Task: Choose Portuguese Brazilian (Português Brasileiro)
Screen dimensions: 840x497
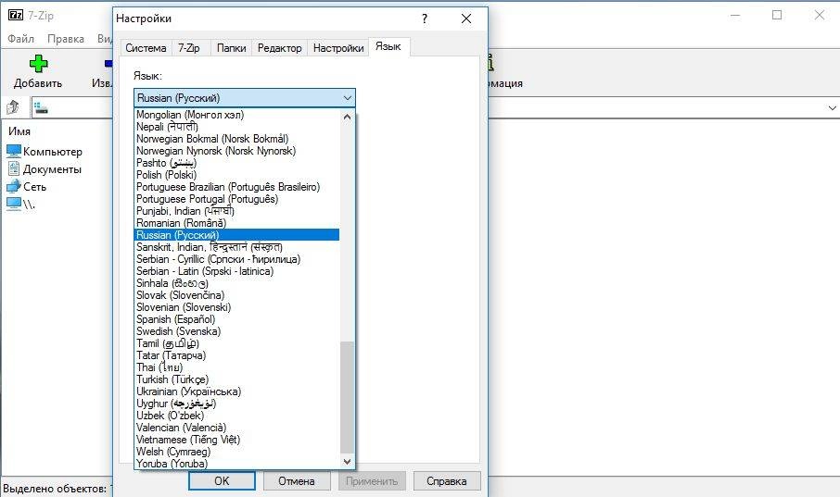Action: pos(236,187)
